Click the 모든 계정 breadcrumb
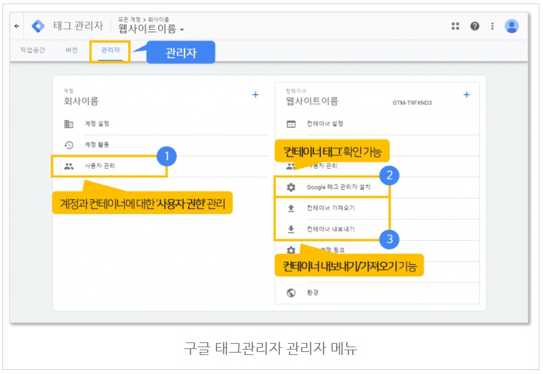This screenshot has height=374, width=543. coord(129,20)
